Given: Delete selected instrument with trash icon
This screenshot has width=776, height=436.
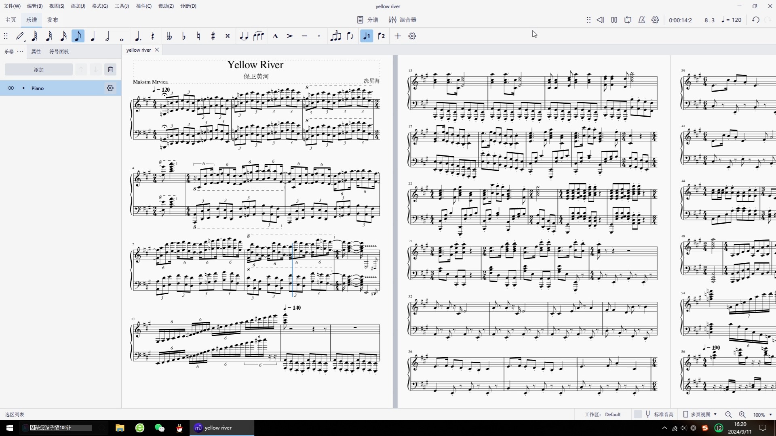Looking at the screenshot, I should [110, 69].
